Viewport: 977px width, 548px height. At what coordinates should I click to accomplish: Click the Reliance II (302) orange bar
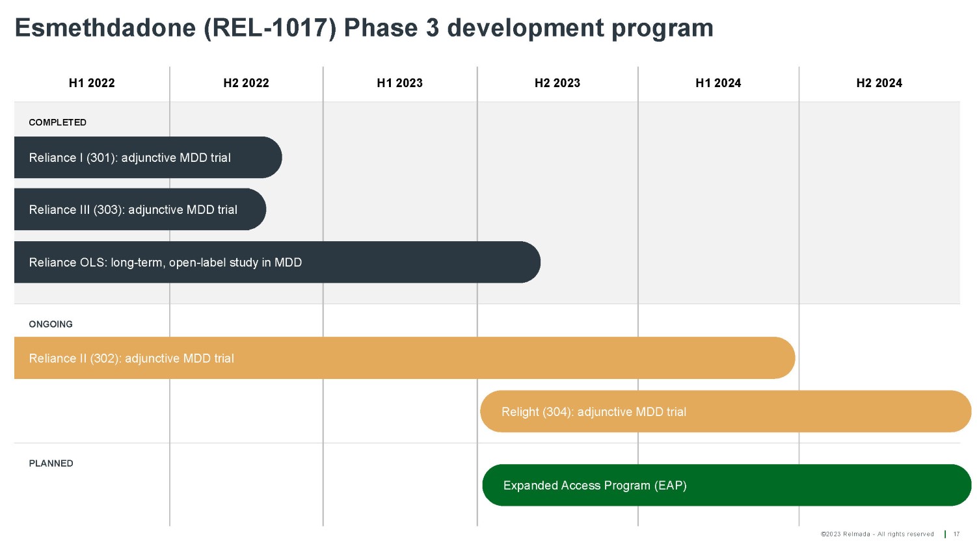tap(403, 358)
